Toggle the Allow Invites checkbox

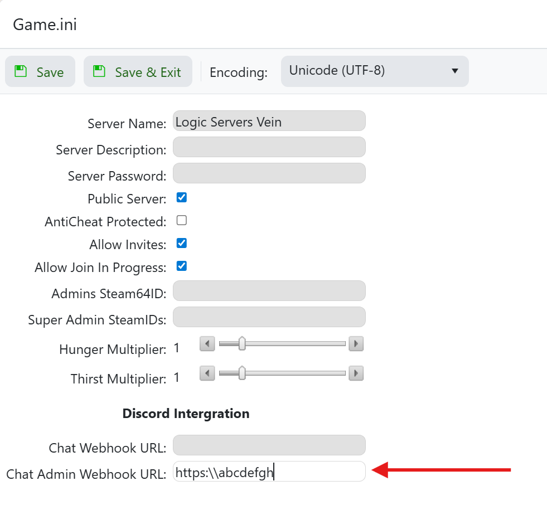[x=181, y=244]
